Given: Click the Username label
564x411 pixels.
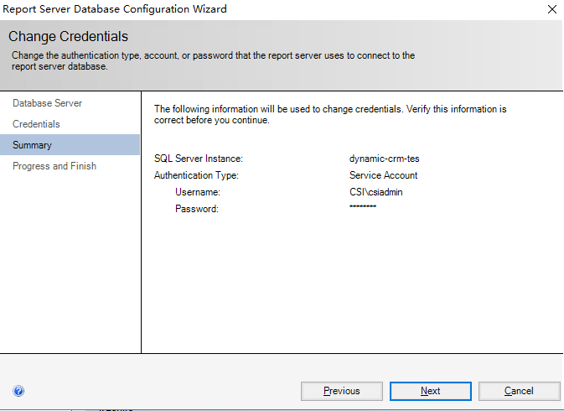Looking at the screenshot, I should coord(197,192).
